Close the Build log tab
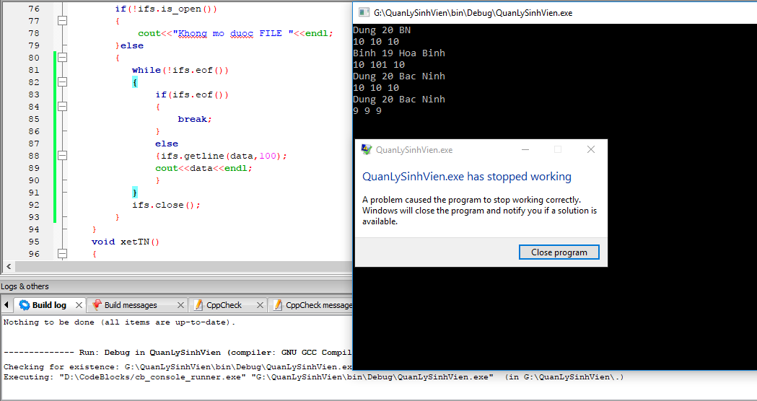 pos(77,305)
